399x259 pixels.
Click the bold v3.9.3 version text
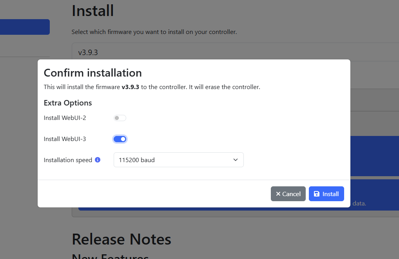[130, 87]
